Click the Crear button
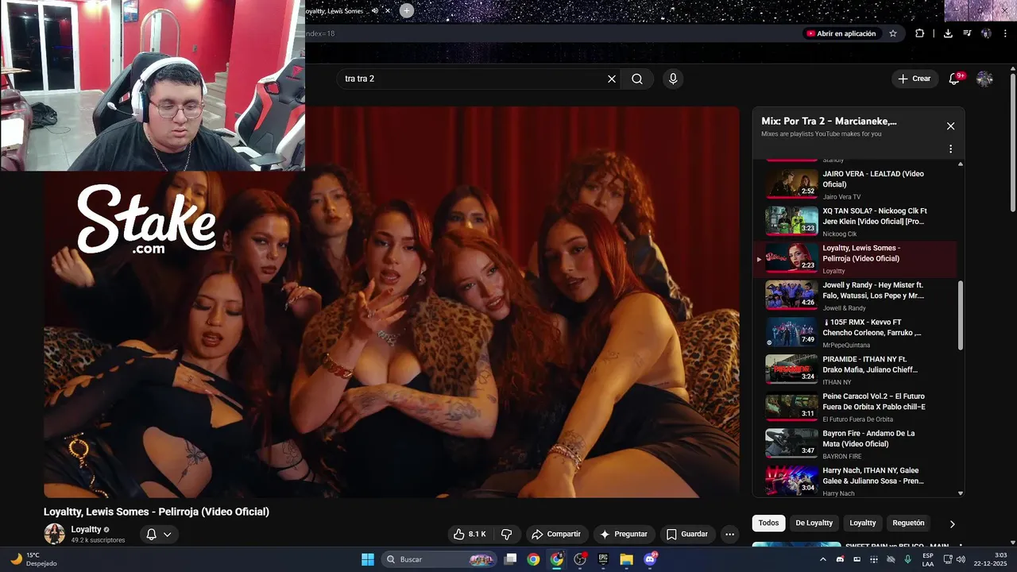This screenshot has width=1017, height=572. coord(915,79)
